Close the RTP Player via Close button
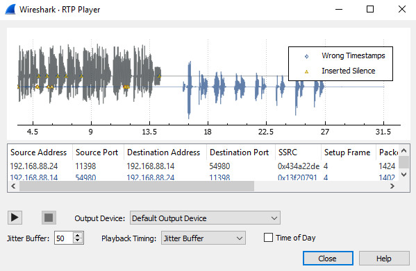The width and height of the screenshot is (416, 271). click(x=328, y=259)
